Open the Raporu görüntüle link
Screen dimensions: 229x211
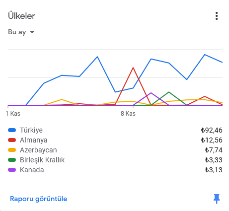(x=38, y=199)
